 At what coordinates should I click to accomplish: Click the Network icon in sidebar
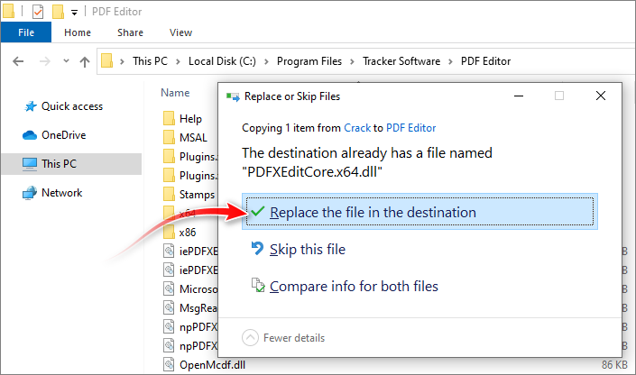point(30,193)
